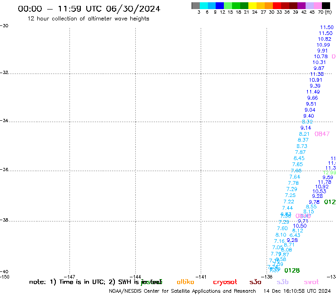This screenshot has width=336, height=295.
Task: Click the latitude axis label '-34'
Action: point(4,120)
